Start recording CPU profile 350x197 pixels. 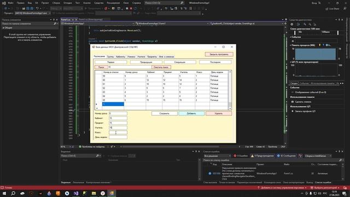click(303, 111)
